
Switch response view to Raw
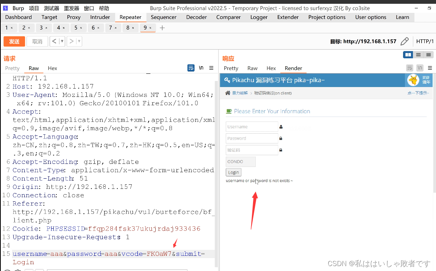253,69
